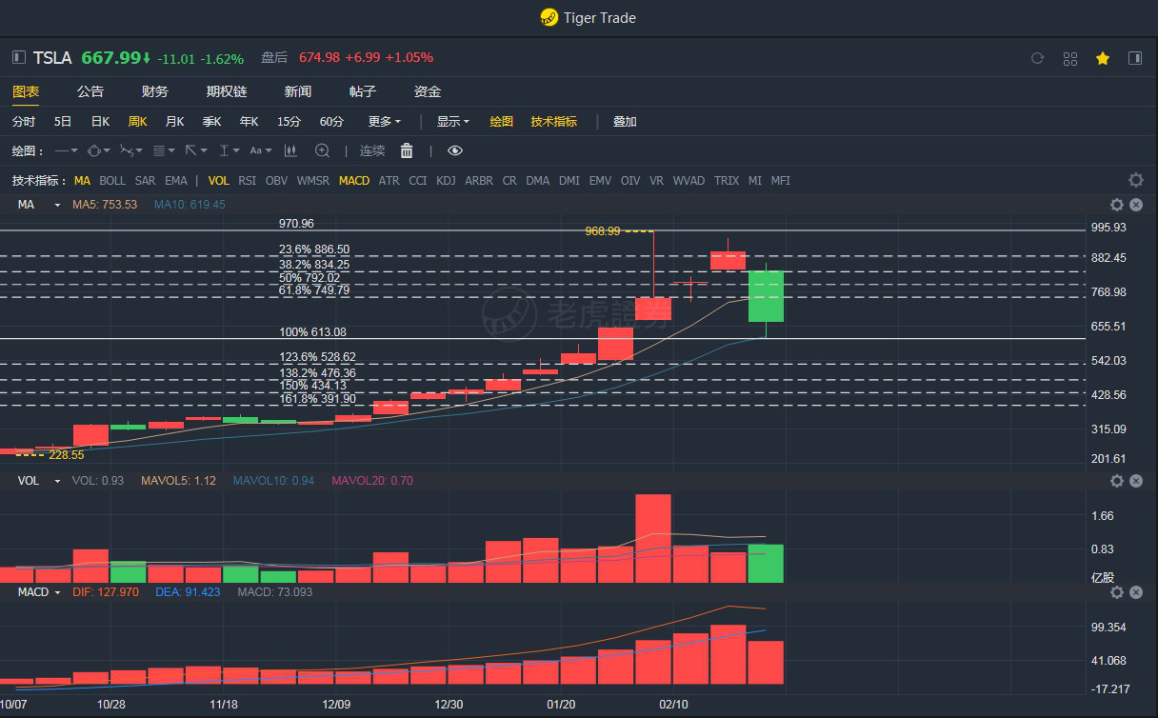Click the 叠加 overlay button

click(625, 122)
